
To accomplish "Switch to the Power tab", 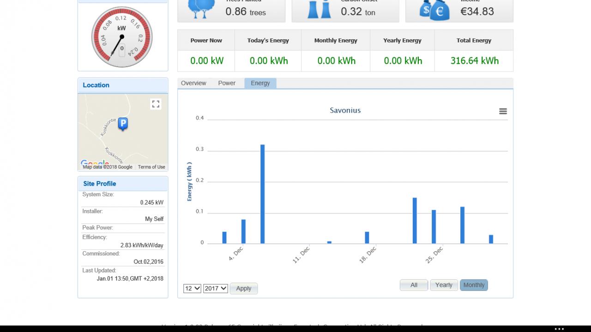I will 227,83.
